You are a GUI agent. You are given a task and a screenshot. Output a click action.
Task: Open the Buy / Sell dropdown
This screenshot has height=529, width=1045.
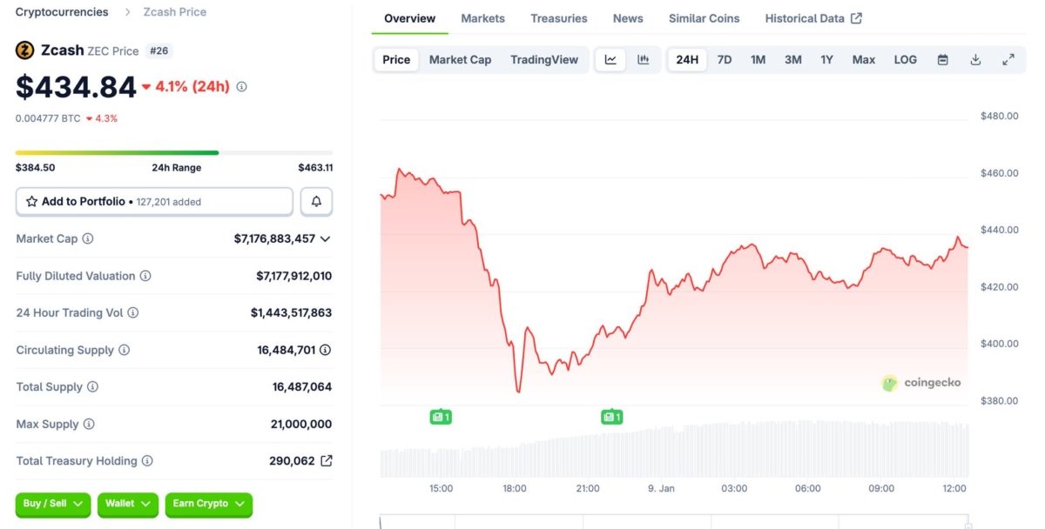click(x=52, y=504)
